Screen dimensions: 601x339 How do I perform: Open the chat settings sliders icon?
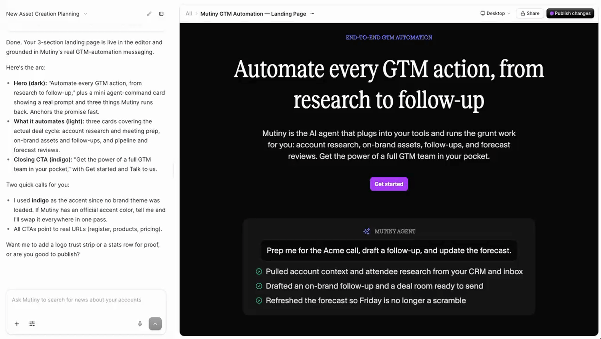(32, 324)
